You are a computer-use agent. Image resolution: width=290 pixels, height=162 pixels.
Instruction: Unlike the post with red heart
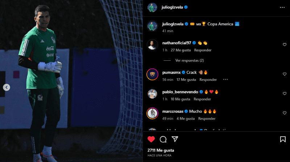151,139
